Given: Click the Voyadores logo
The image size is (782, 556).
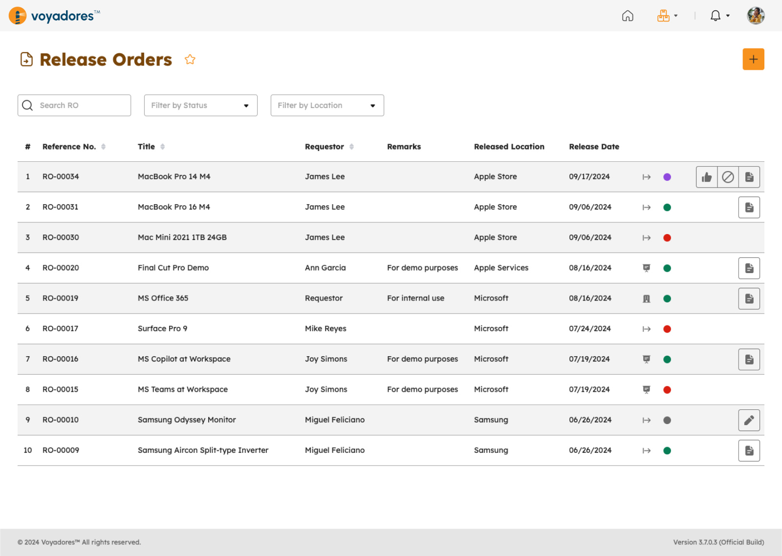Looking at the screenshot, I should pyautogui.click(x=54, y=16).
